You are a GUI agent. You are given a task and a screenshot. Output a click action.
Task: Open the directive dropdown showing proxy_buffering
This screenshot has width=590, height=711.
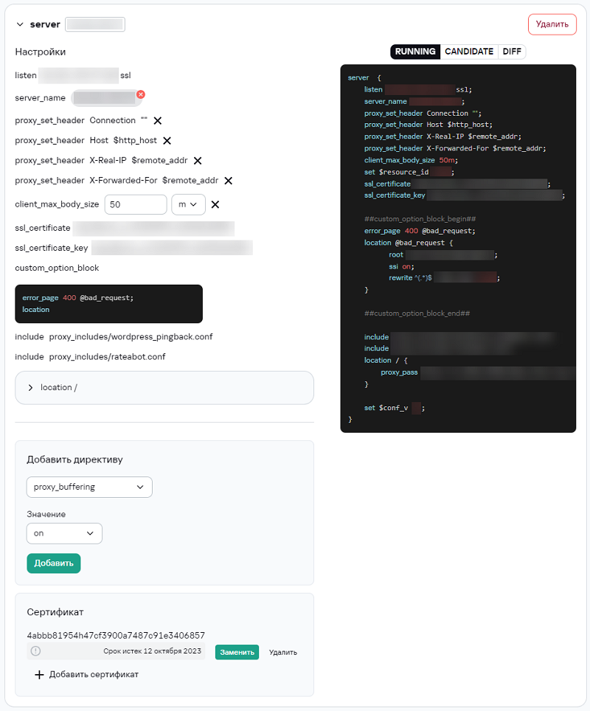tap(88, 487)
